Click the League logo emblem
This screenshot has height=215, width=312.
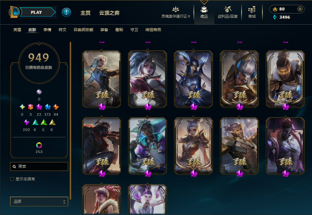pos(14,12)
